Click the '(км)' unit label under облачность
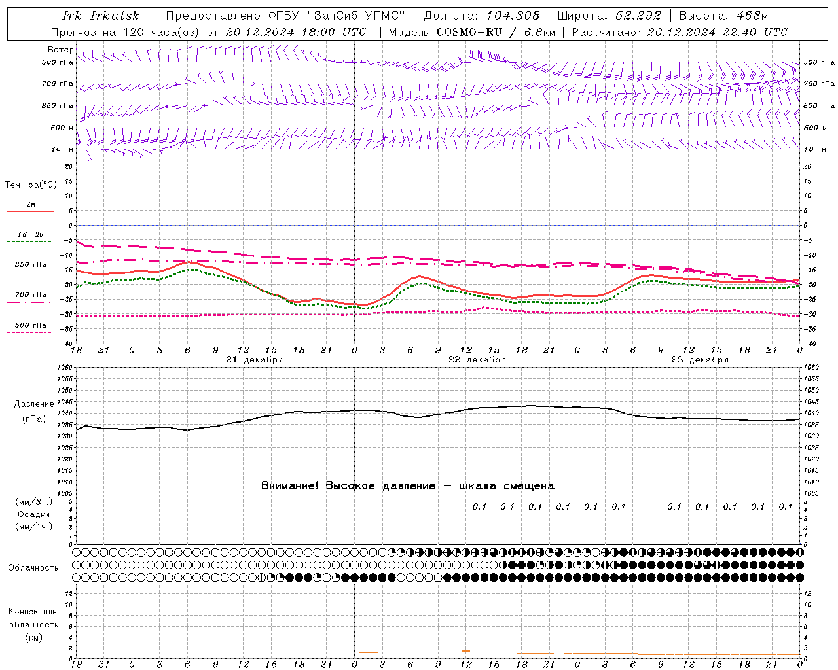Image resolution: width=838 pixels, height=670 pixels. [33, 637]
